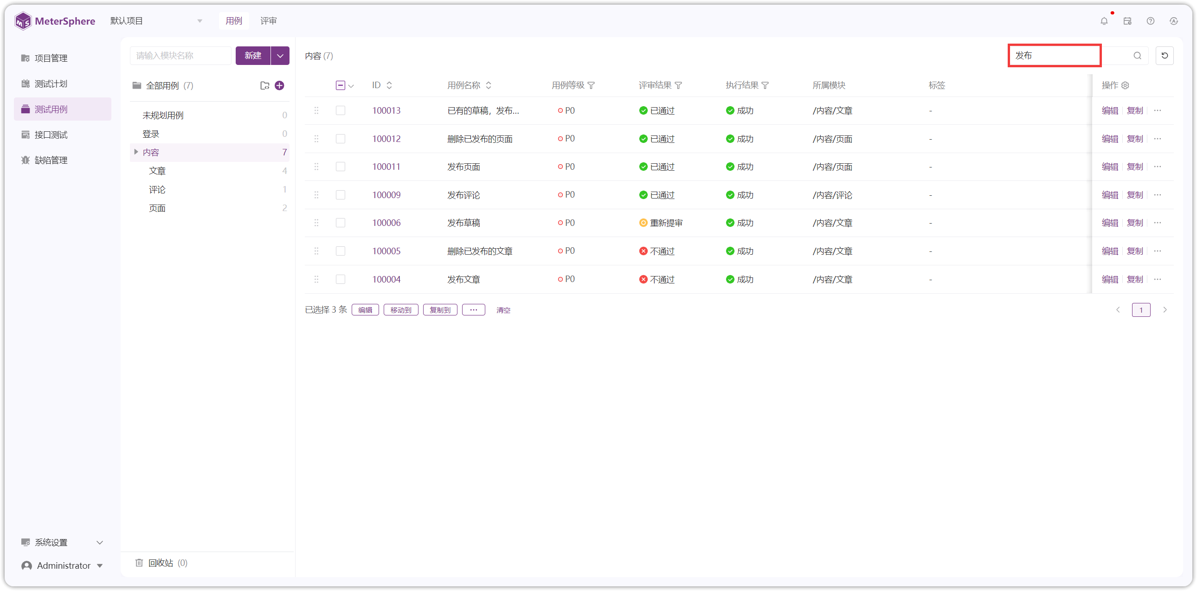Click the add module plus icon
The height and width of the screenshot is (591, 1197).
tap(279, 85)
